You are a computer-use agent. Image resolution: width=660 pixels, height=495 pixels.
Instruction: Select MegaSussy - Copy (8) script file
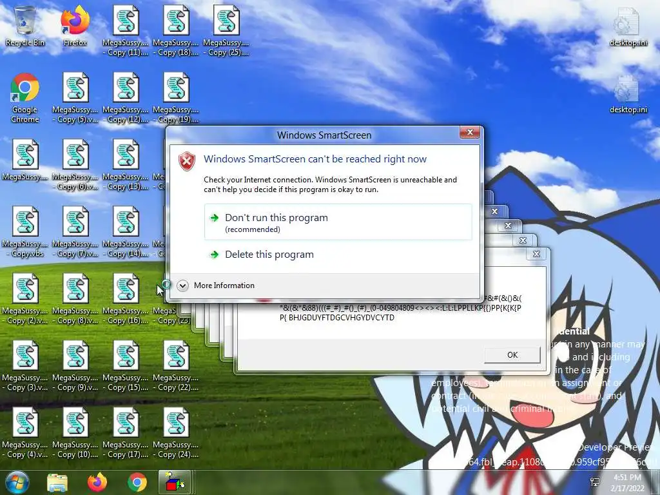(75, 298)
